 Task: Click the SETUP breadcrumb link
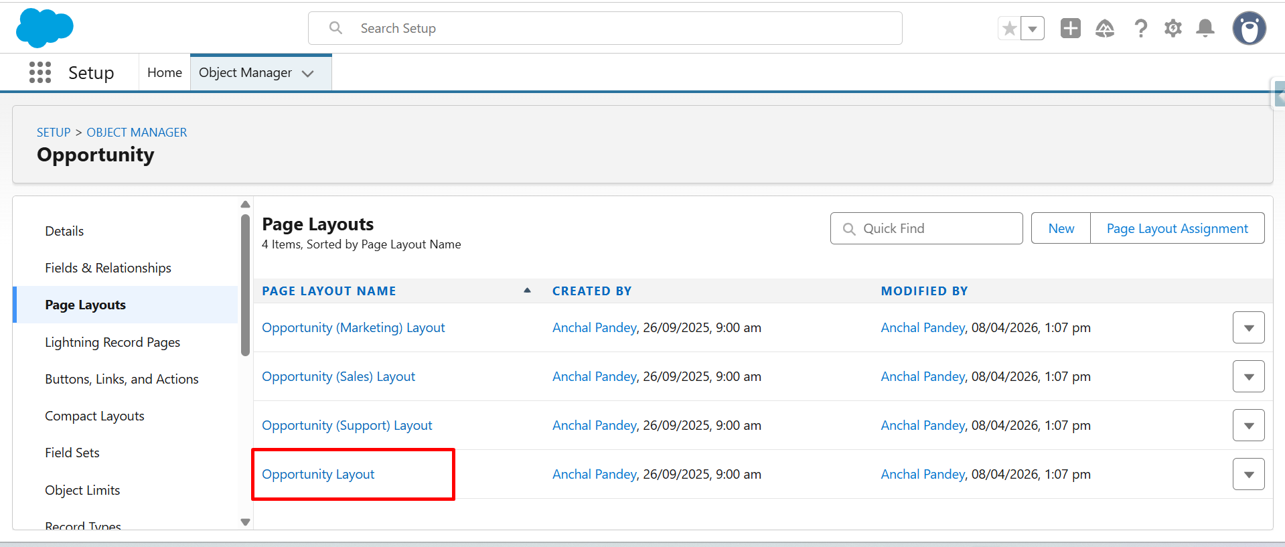[54, 133]
